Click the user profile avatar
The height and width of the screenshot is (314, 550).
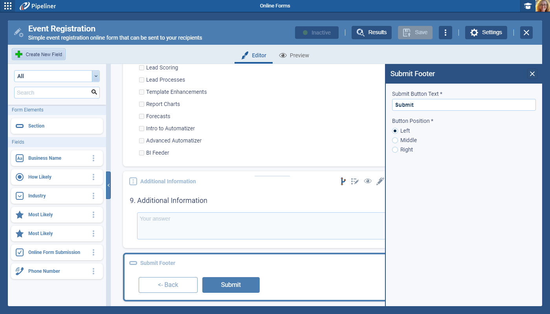pos(543,6)
